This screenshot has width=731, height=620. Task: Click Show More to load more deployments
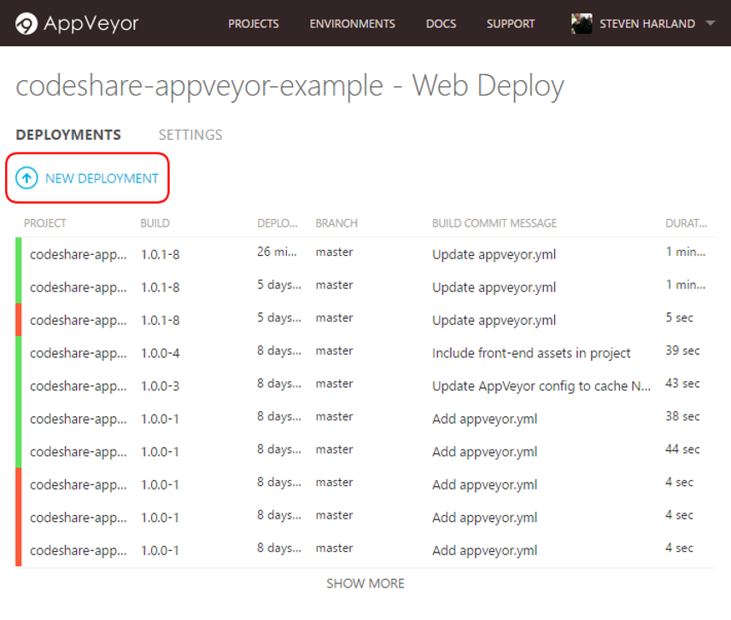(x=365, y=583)
